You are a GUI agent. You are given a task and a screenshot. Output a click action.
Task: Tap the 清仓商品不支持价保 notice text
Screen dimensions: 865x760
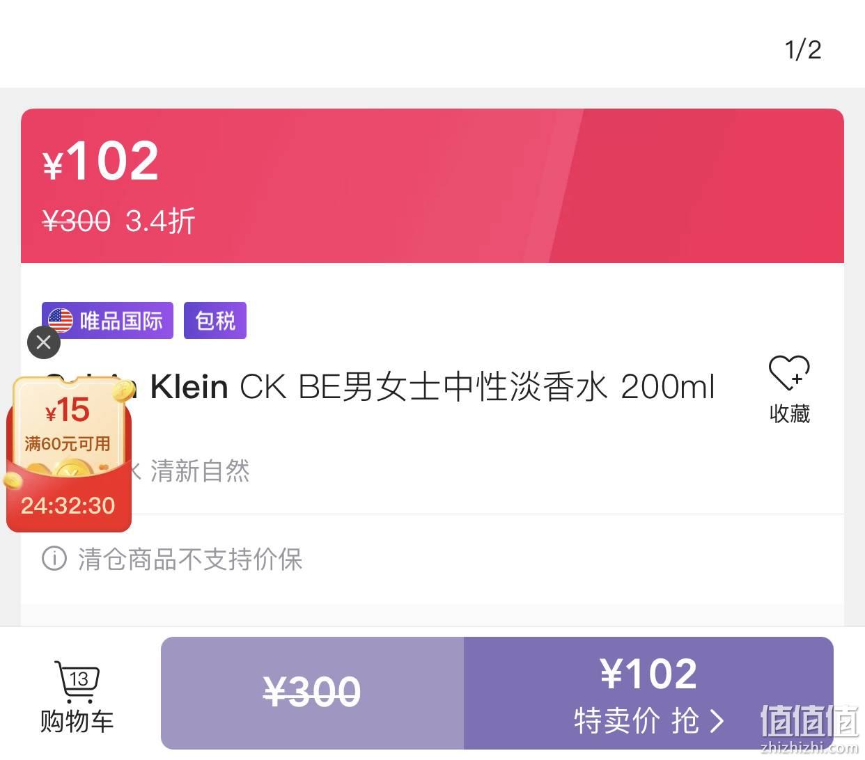(x=190, y=559)
